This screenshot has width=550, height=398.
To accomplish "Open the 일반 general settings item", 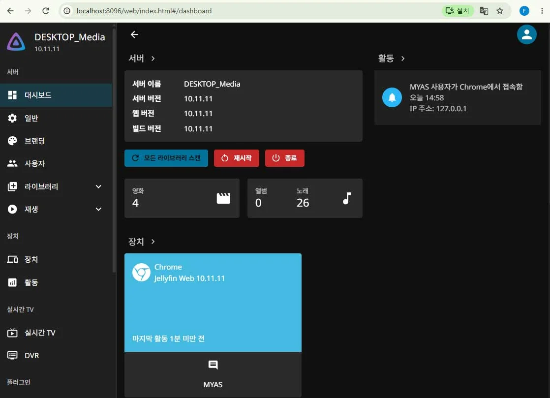I will (x=56, y=118).
